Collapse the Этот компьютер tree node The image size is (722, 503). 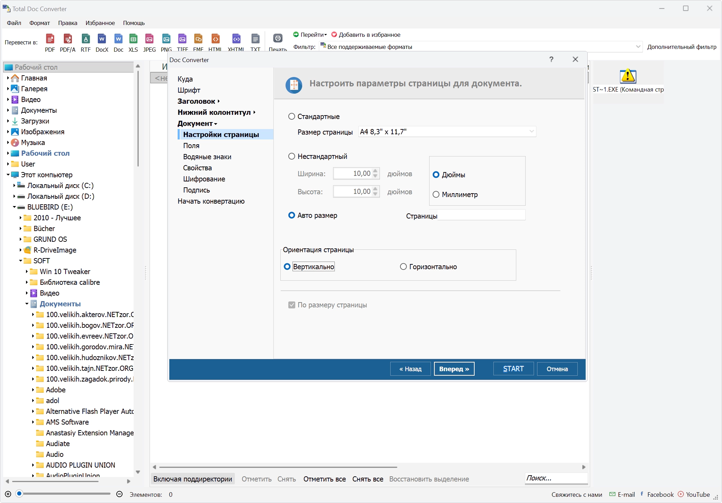pos(8,175)
